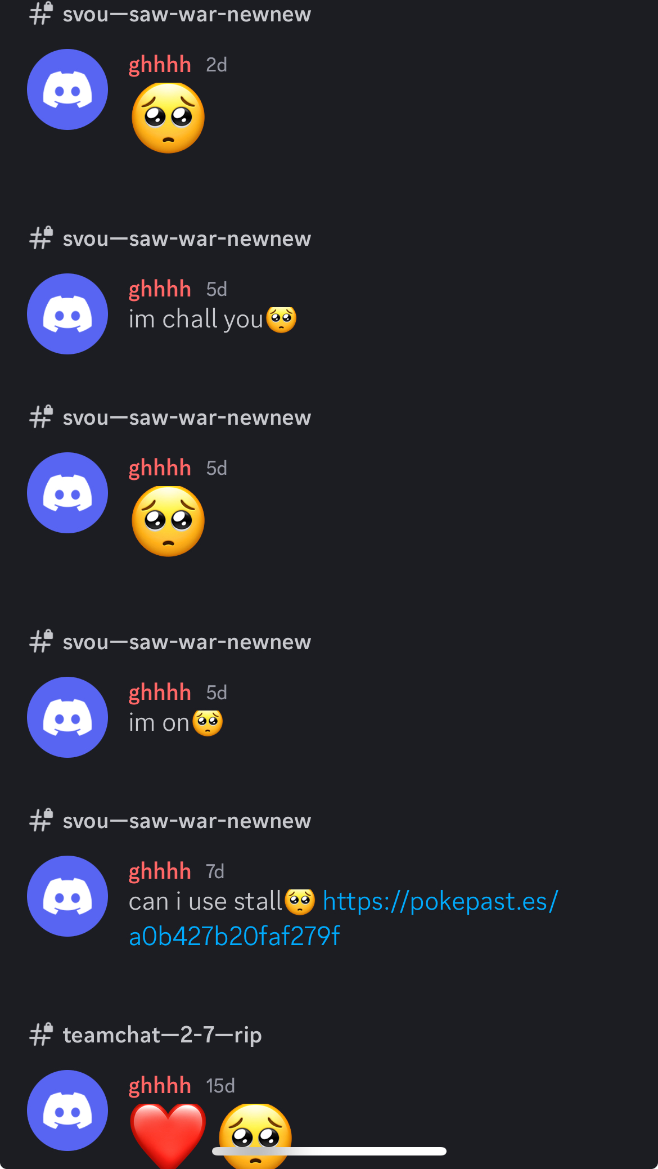Select the 'can i use stall' message text

click(205, 902)
